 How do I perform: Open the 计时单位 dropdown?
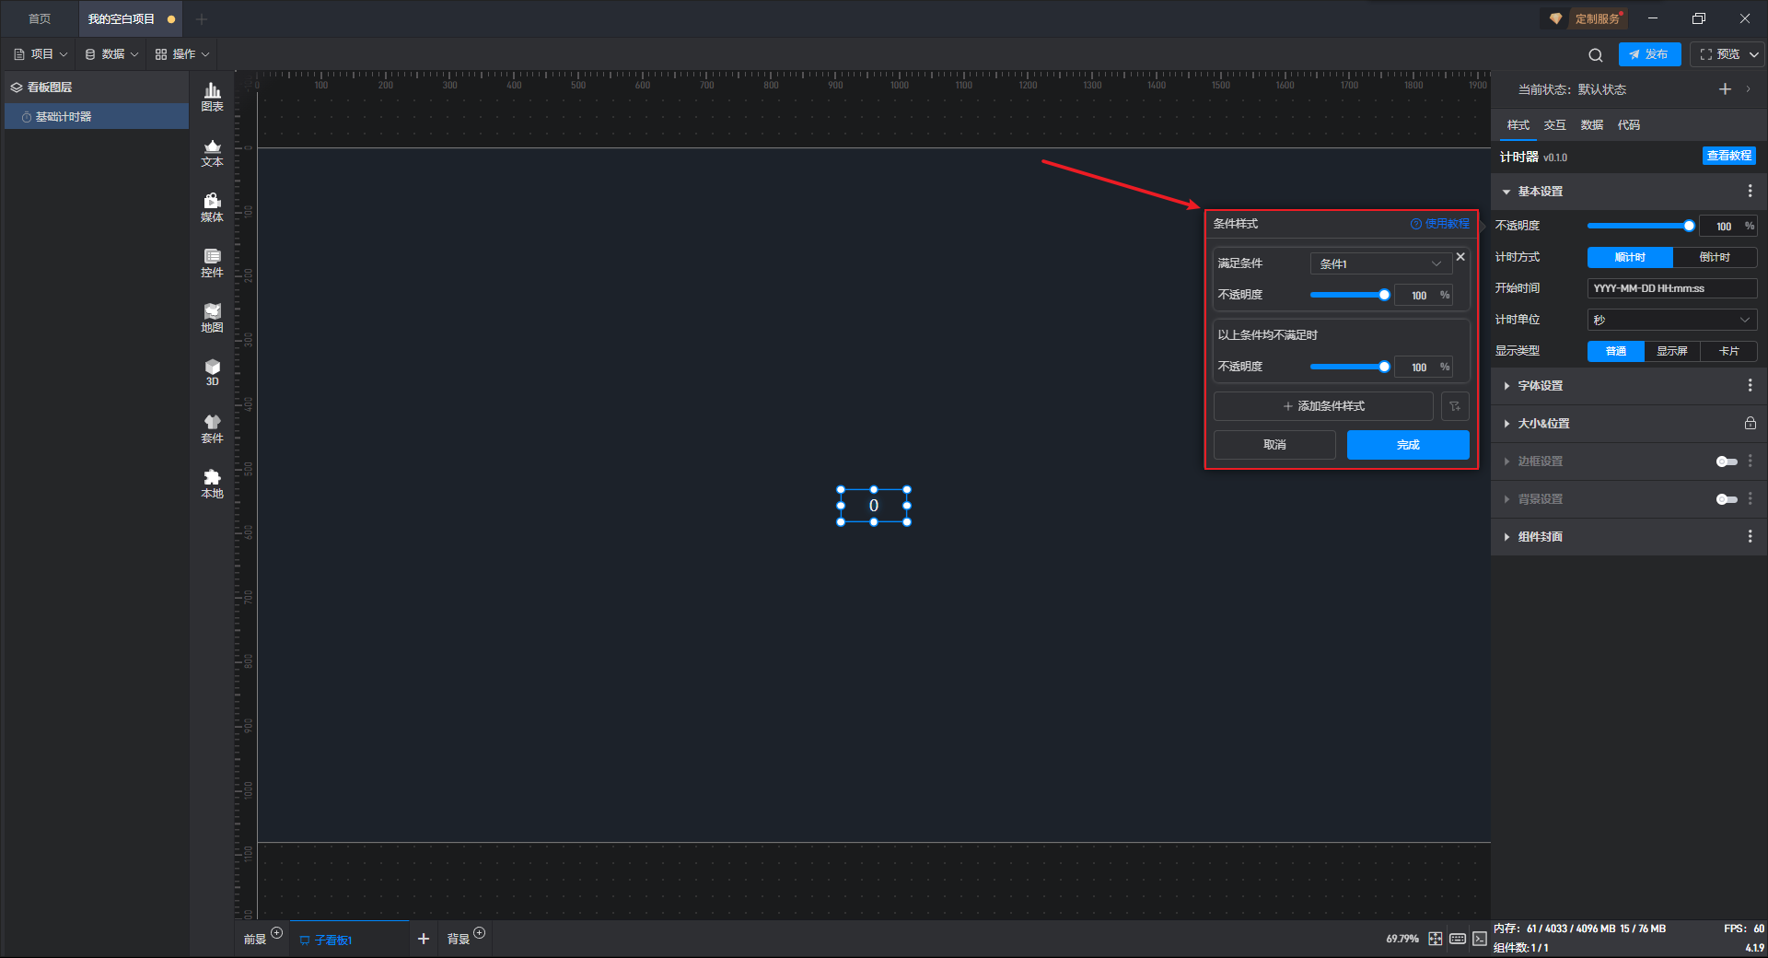(x=1672, y=321)
